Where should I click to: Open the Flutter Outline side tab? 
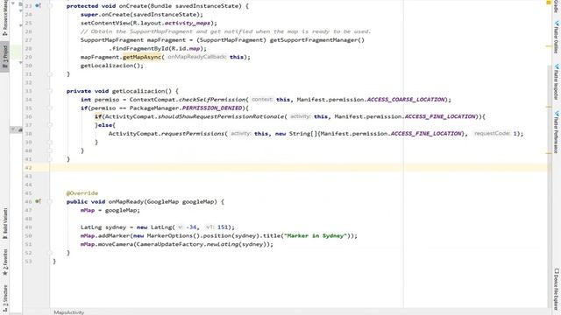(557, 37)
